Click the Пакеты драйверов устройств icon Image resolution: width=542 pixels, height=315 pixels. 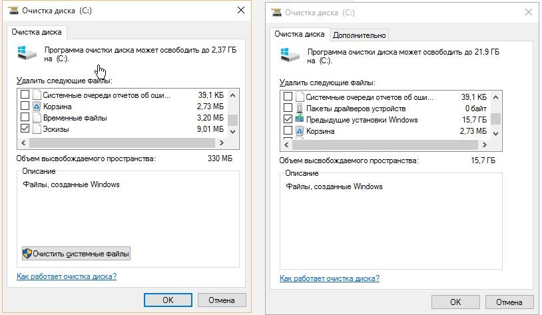pyautogui.click(x=300, y=109)
